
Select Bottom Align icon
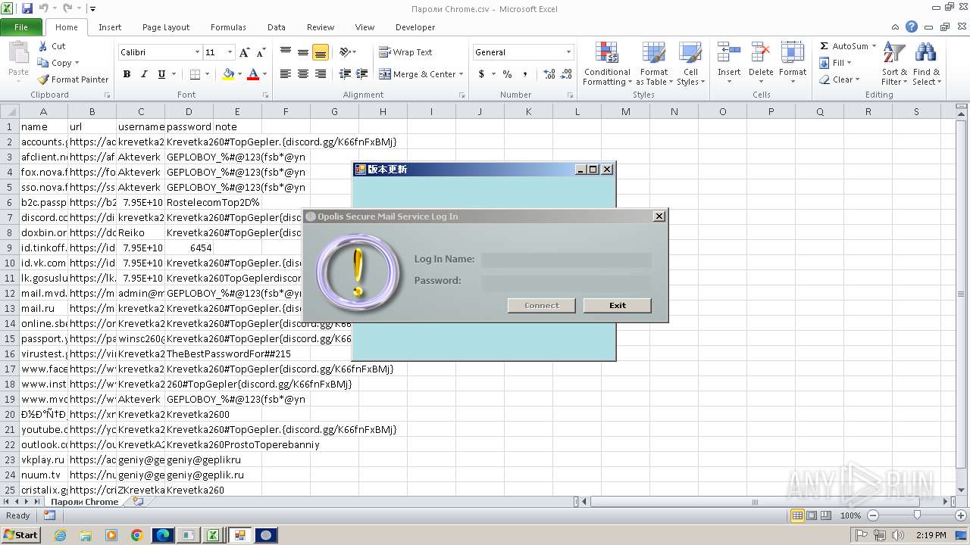click(321, 52)
